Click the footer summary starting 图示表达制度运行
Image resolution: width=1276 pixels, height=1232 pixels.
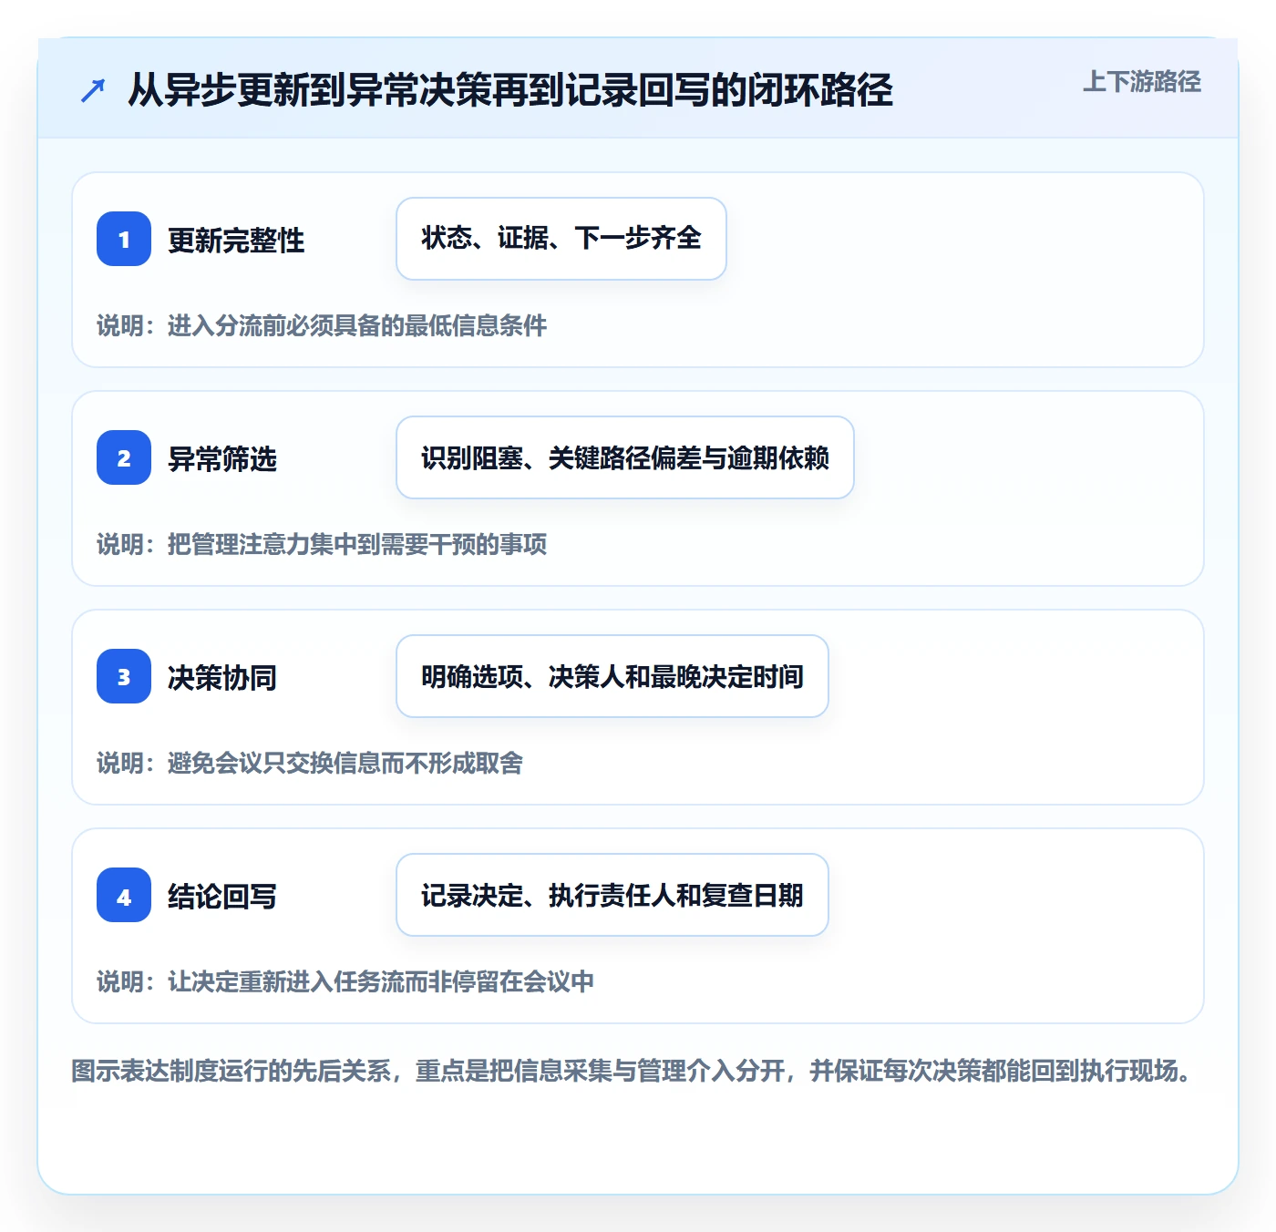[632, 1071]
